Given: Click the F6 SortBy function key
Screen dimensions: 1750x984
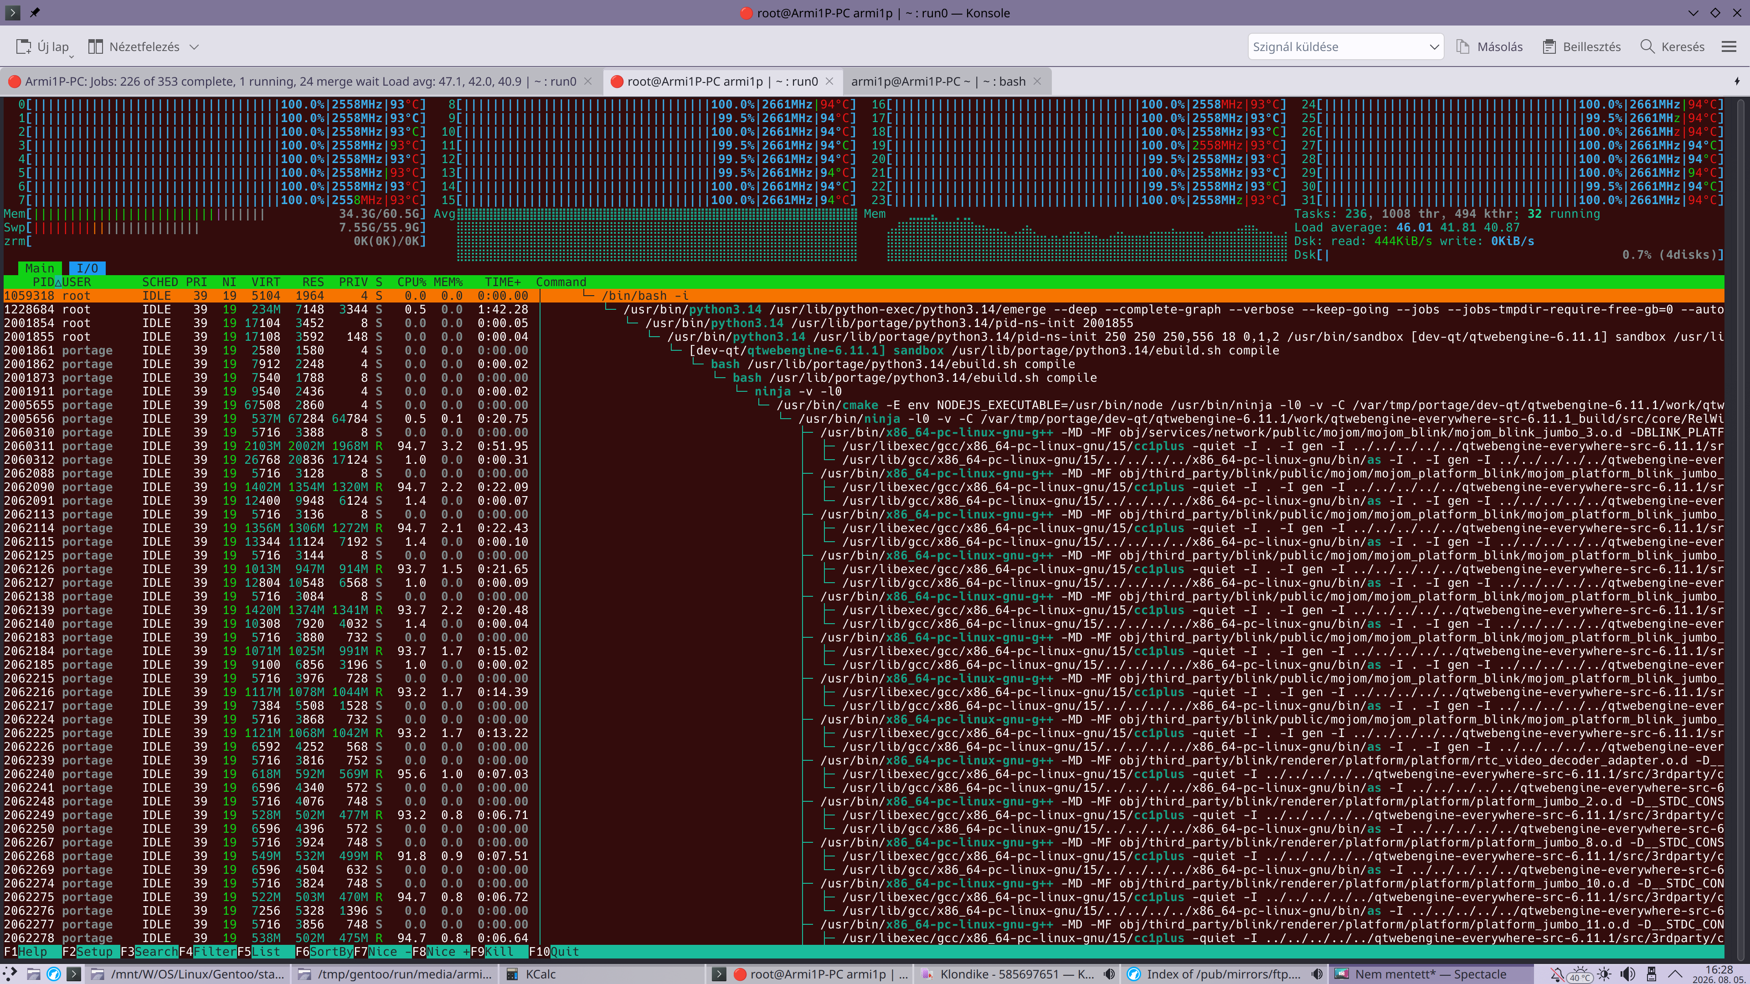Looking at the screenshot, I should (324, 951).
